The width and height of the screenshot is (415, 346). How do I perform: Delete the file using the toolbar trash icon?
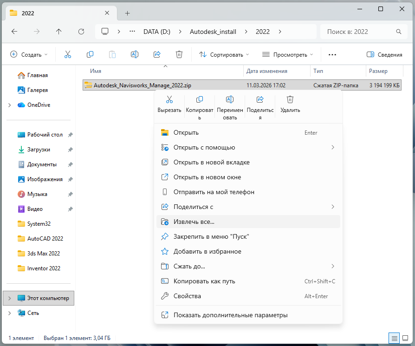179,54
